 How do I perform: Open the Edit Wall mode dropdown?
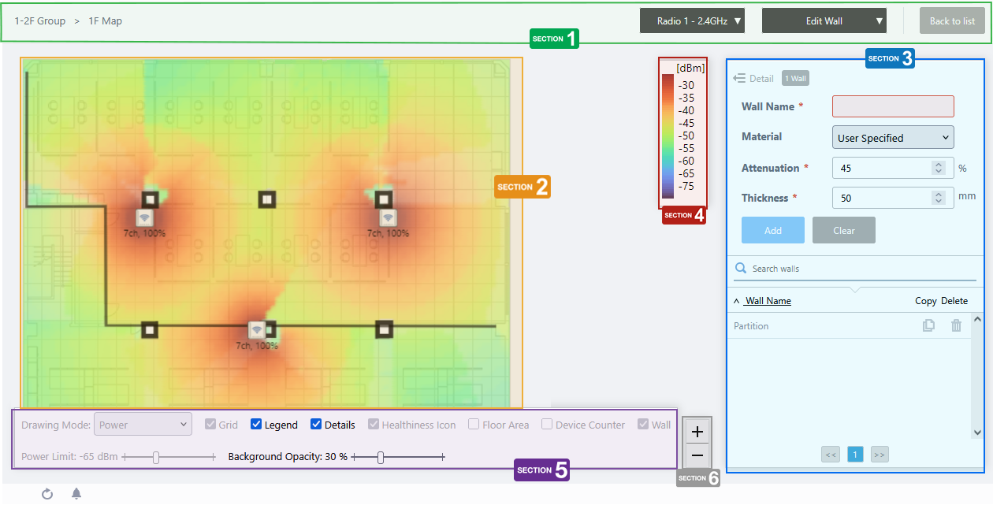[x=824, y=21]
